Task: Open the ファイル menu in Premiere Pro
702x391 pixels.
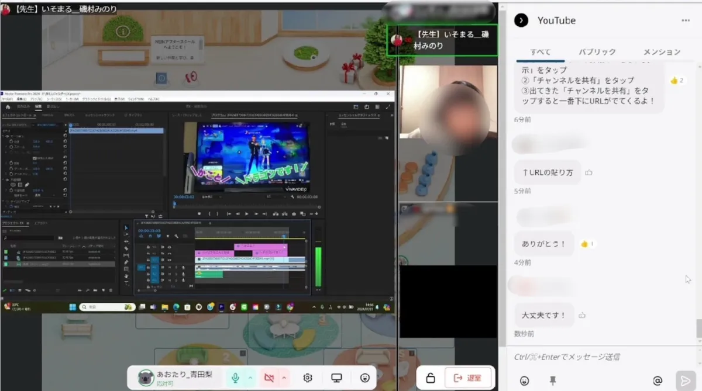Action: pyautogui.click(x=7, y=100)
